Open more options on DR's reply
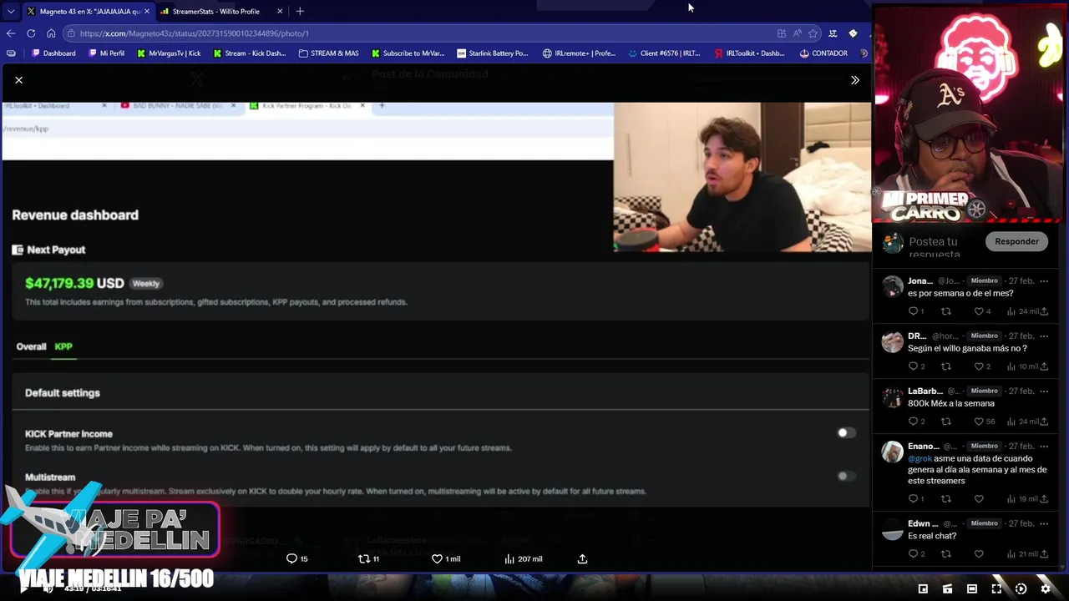1069x601 pixels. (1044, 336)
